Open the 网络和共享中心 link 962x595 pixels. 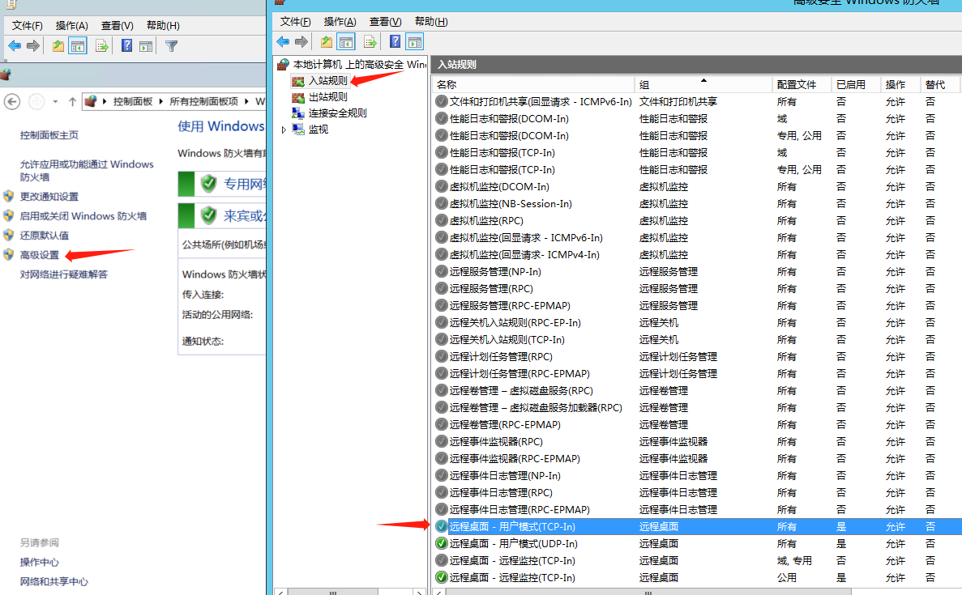click(54, 581)
